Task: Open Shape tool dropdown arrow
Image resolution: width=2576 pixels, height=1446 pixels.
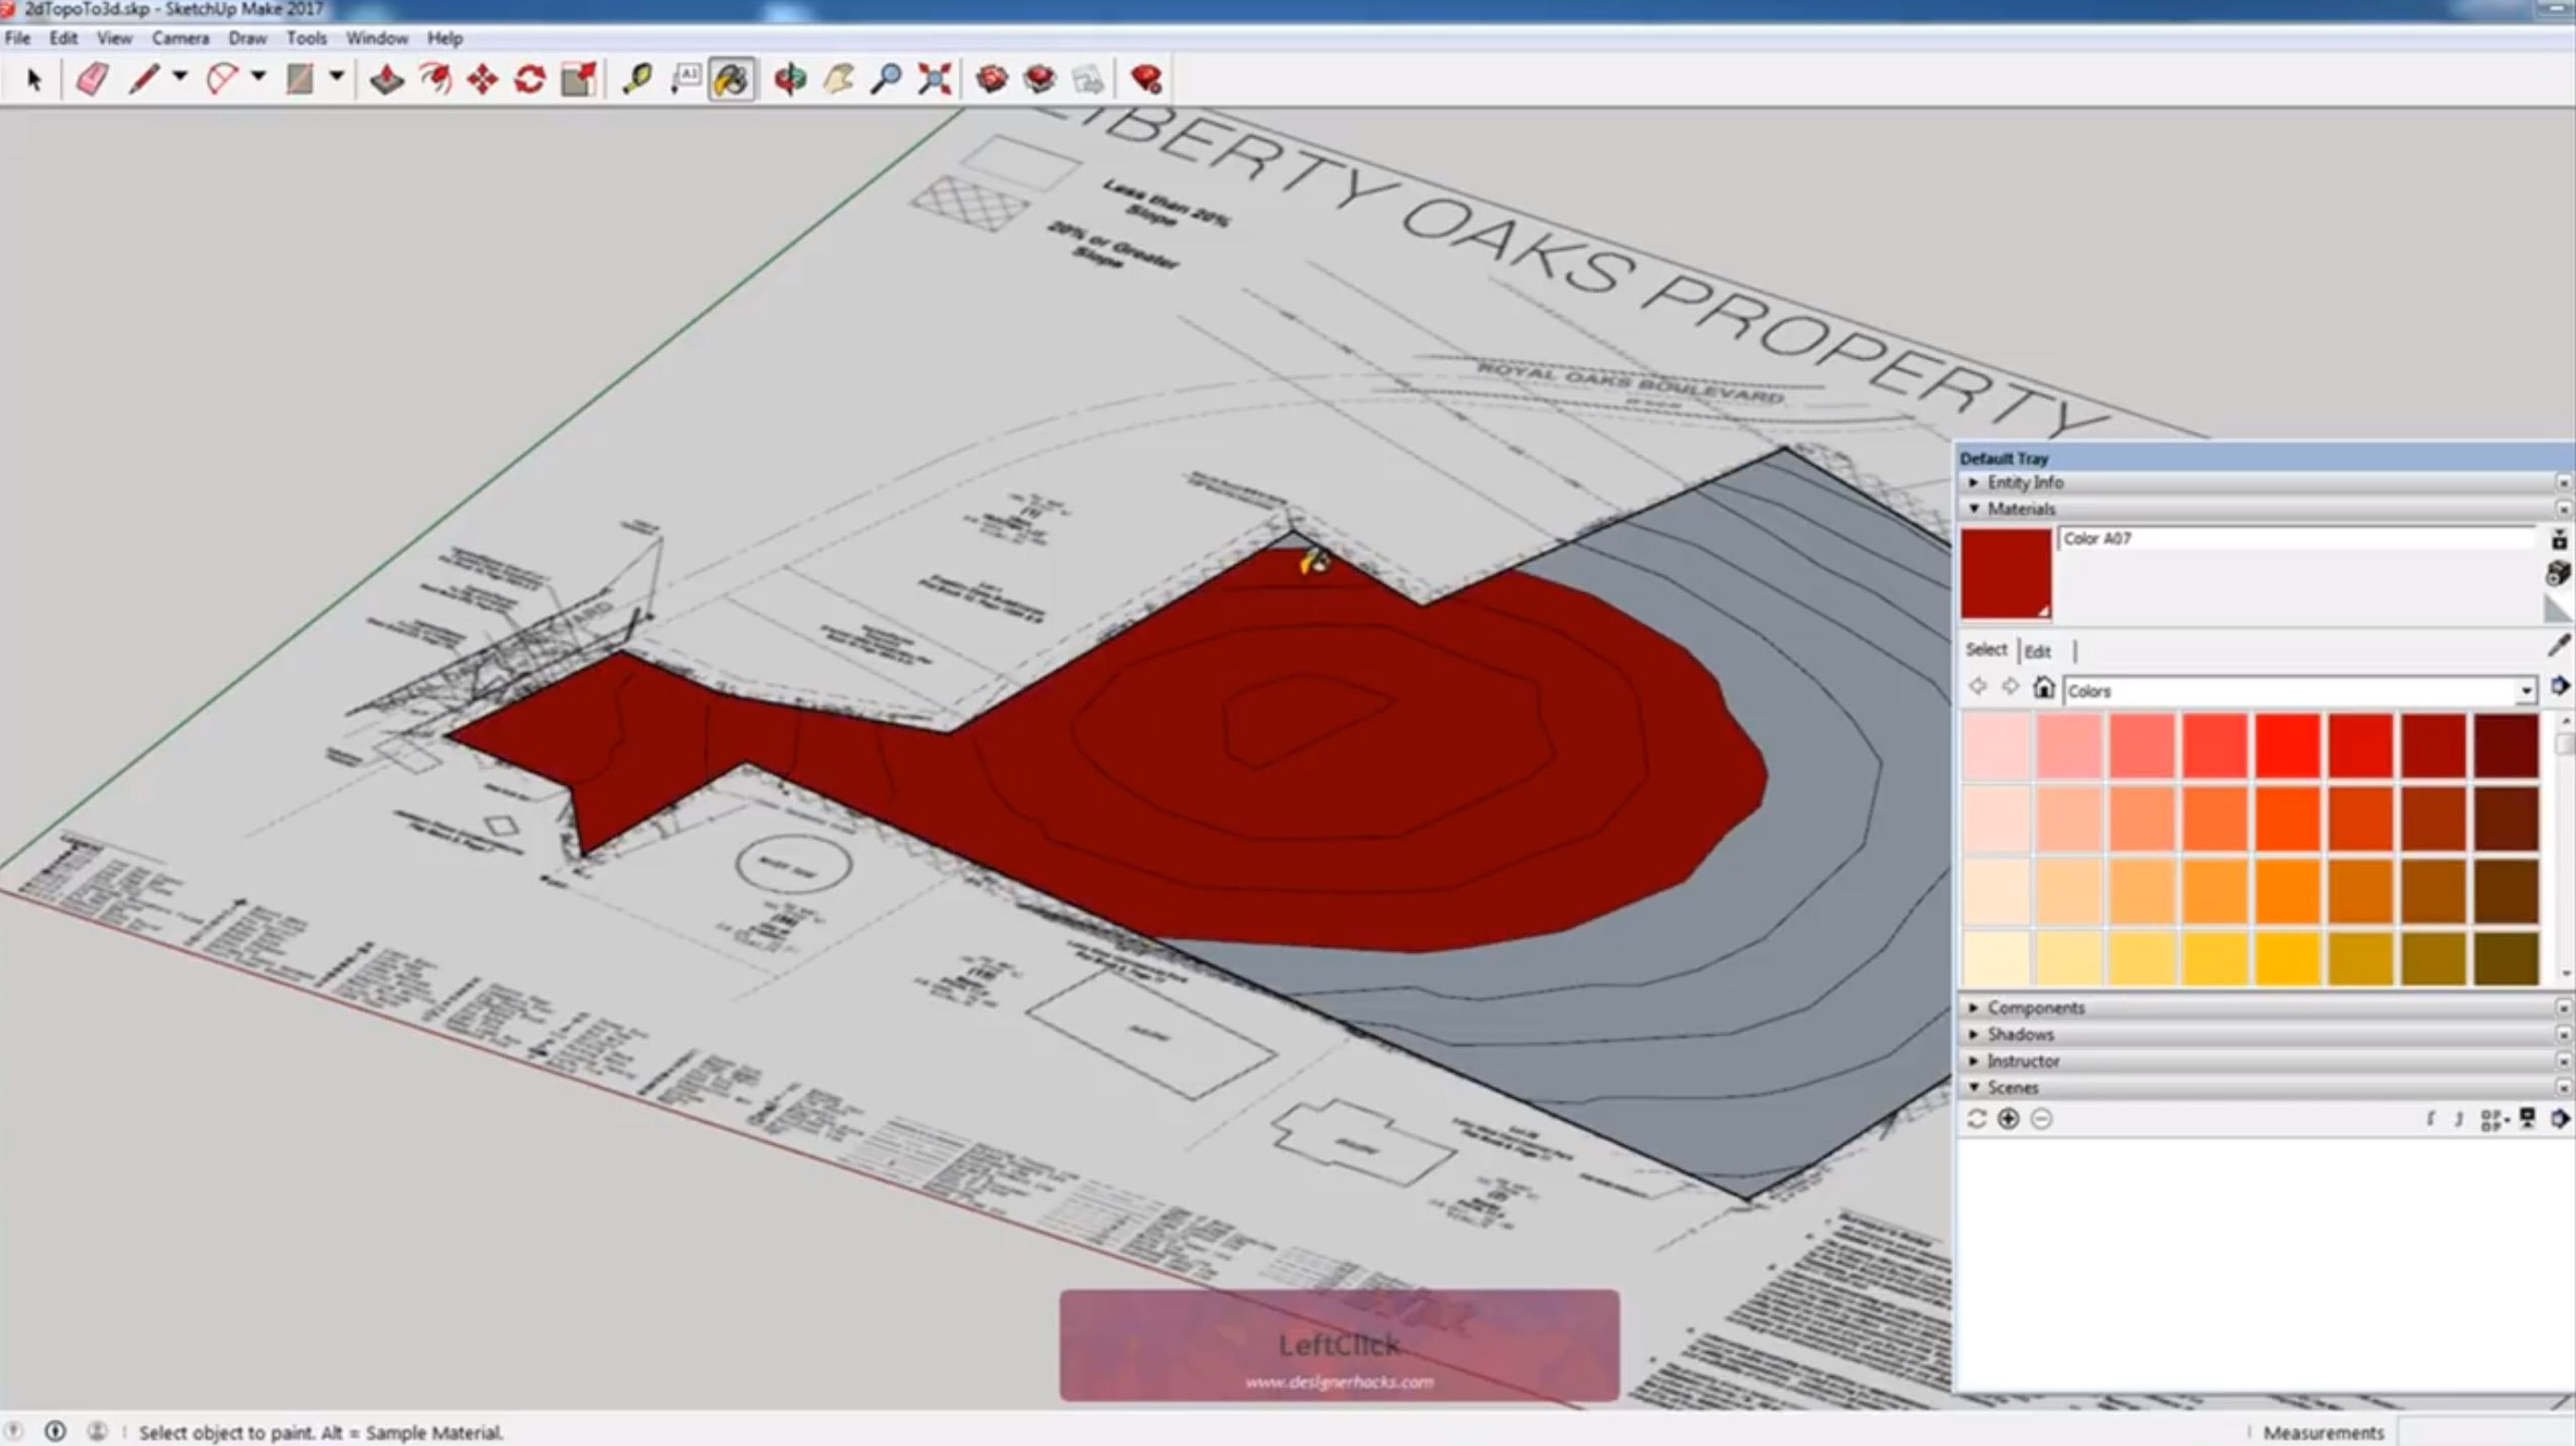Action: [x=336, y=76]
